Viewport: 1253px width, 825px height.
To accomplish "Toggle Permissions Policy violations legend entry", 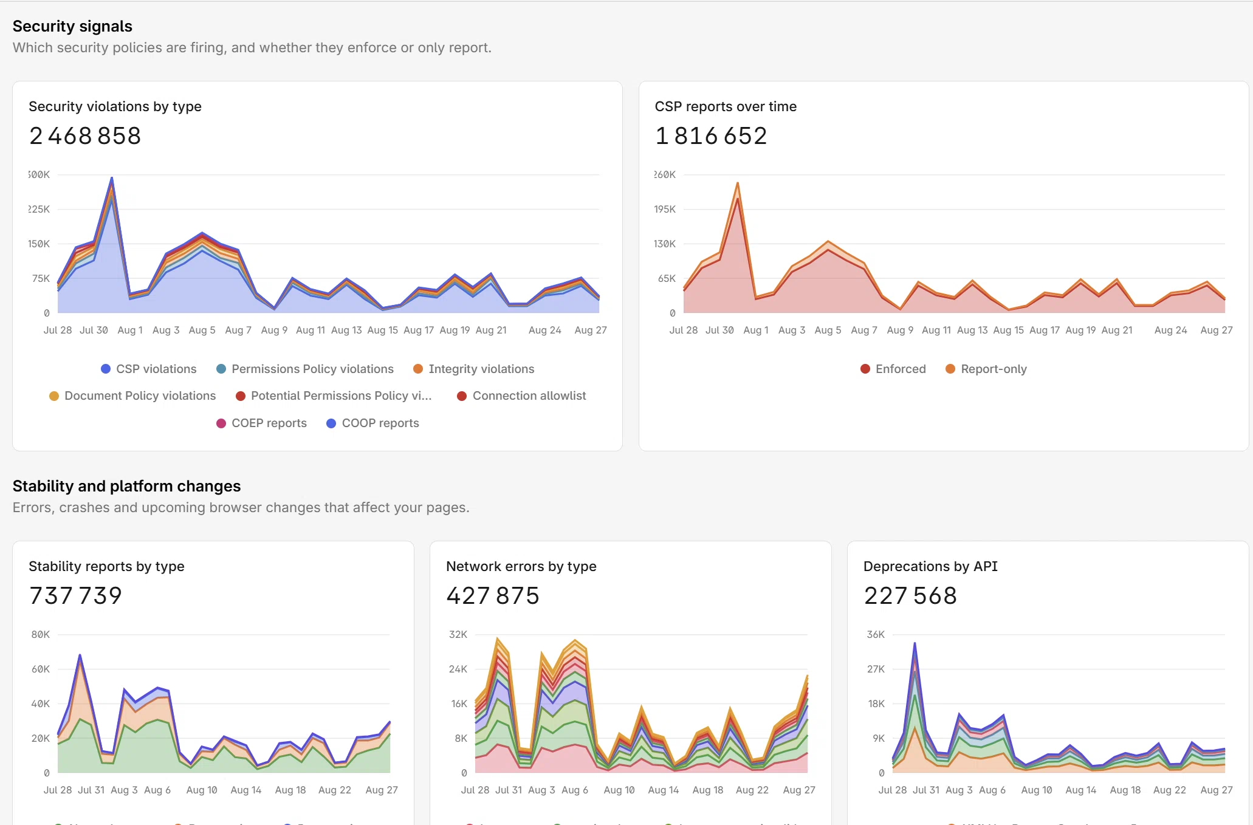I will click(x=305, y=369).
